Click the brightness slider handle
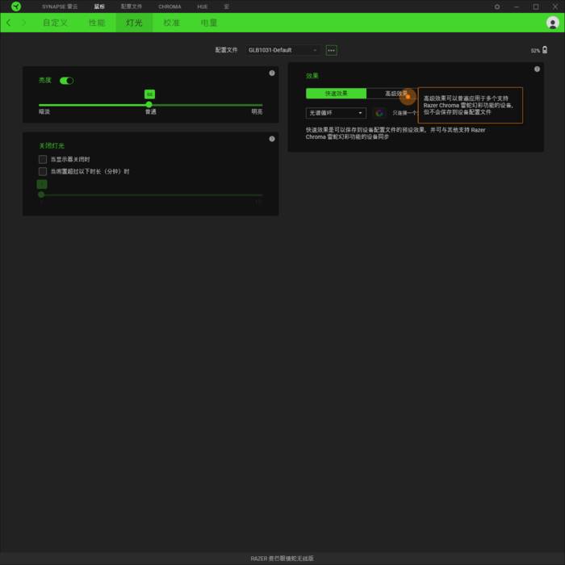This screenshot has width=565, height=565. click(x=149, y=105)
